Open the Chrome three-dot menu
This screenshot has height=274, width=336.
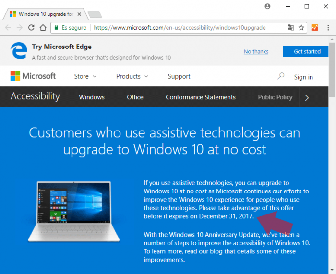pos(328,28)
